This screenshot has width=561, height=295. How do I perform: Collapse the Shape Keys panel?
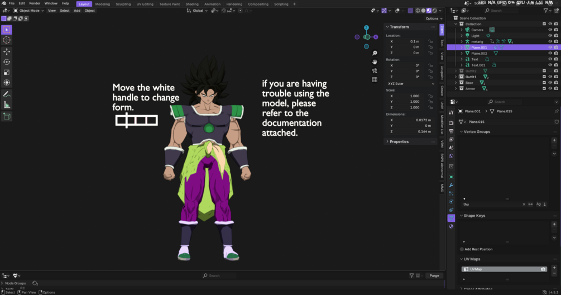tap(461, 216)
